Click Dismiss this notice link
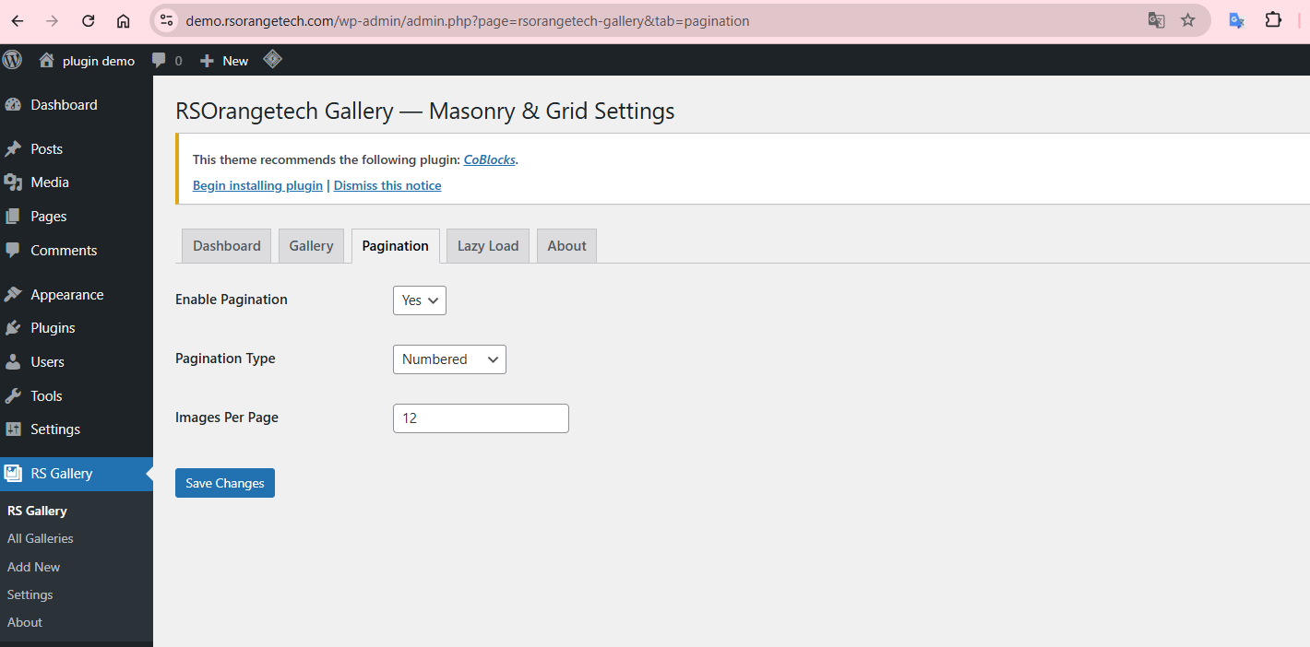This screenshot has width=1310, height=647. point(387,185)
